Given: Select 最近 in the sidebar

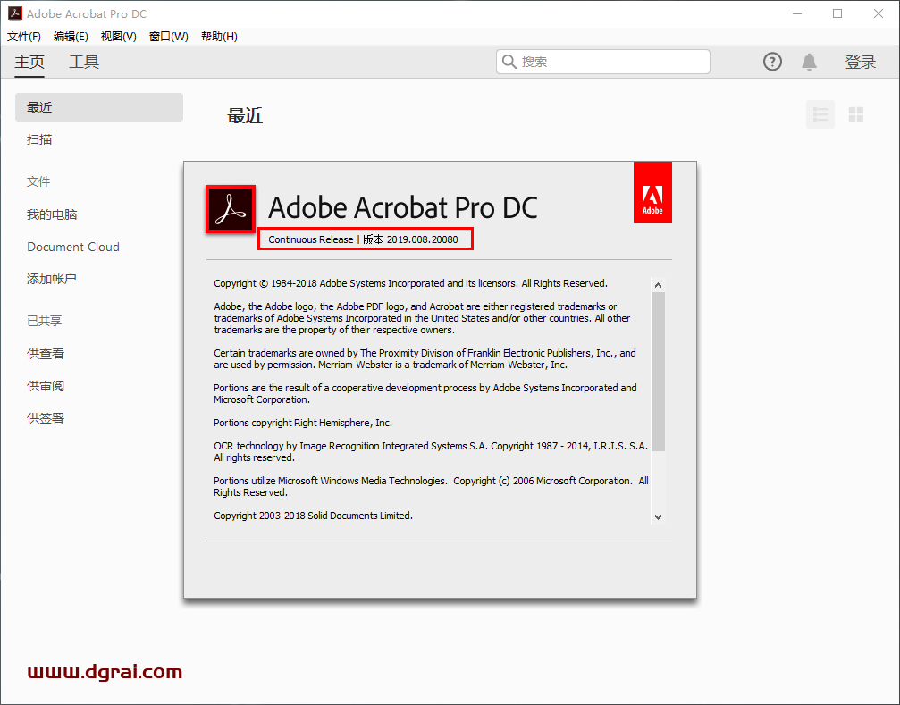Looking at the screenshot, I should coord(98,107).
